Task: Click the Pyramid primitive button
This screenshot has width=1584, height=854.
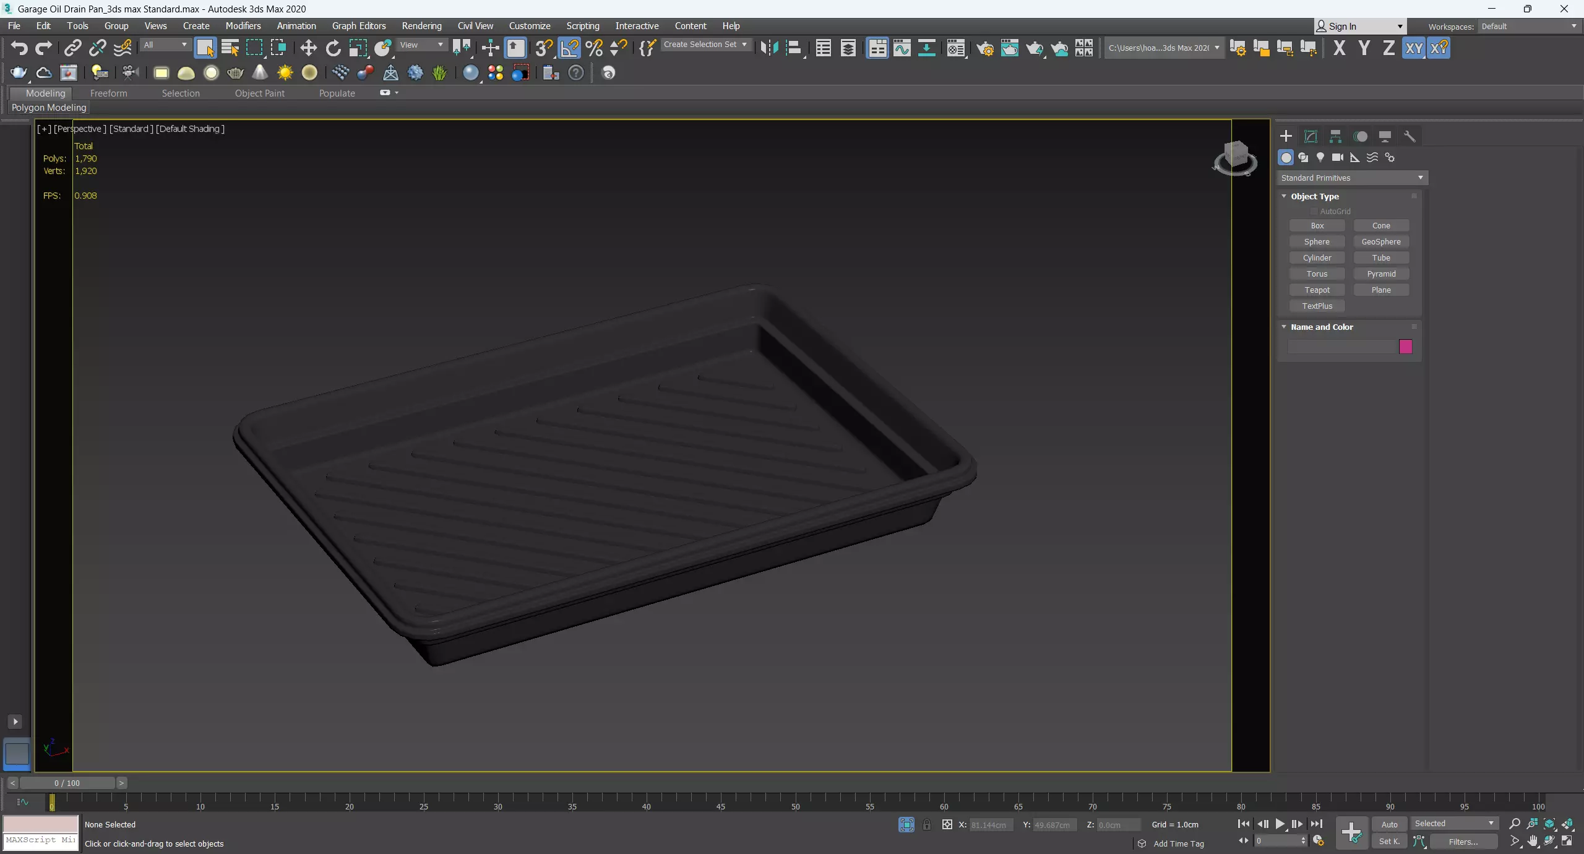Action: pos(1381,274)
